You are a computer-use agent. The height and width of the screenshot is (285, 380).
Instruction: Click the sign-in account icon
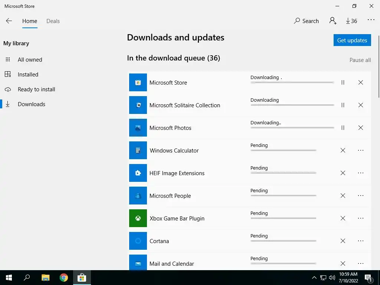(333, 21)
